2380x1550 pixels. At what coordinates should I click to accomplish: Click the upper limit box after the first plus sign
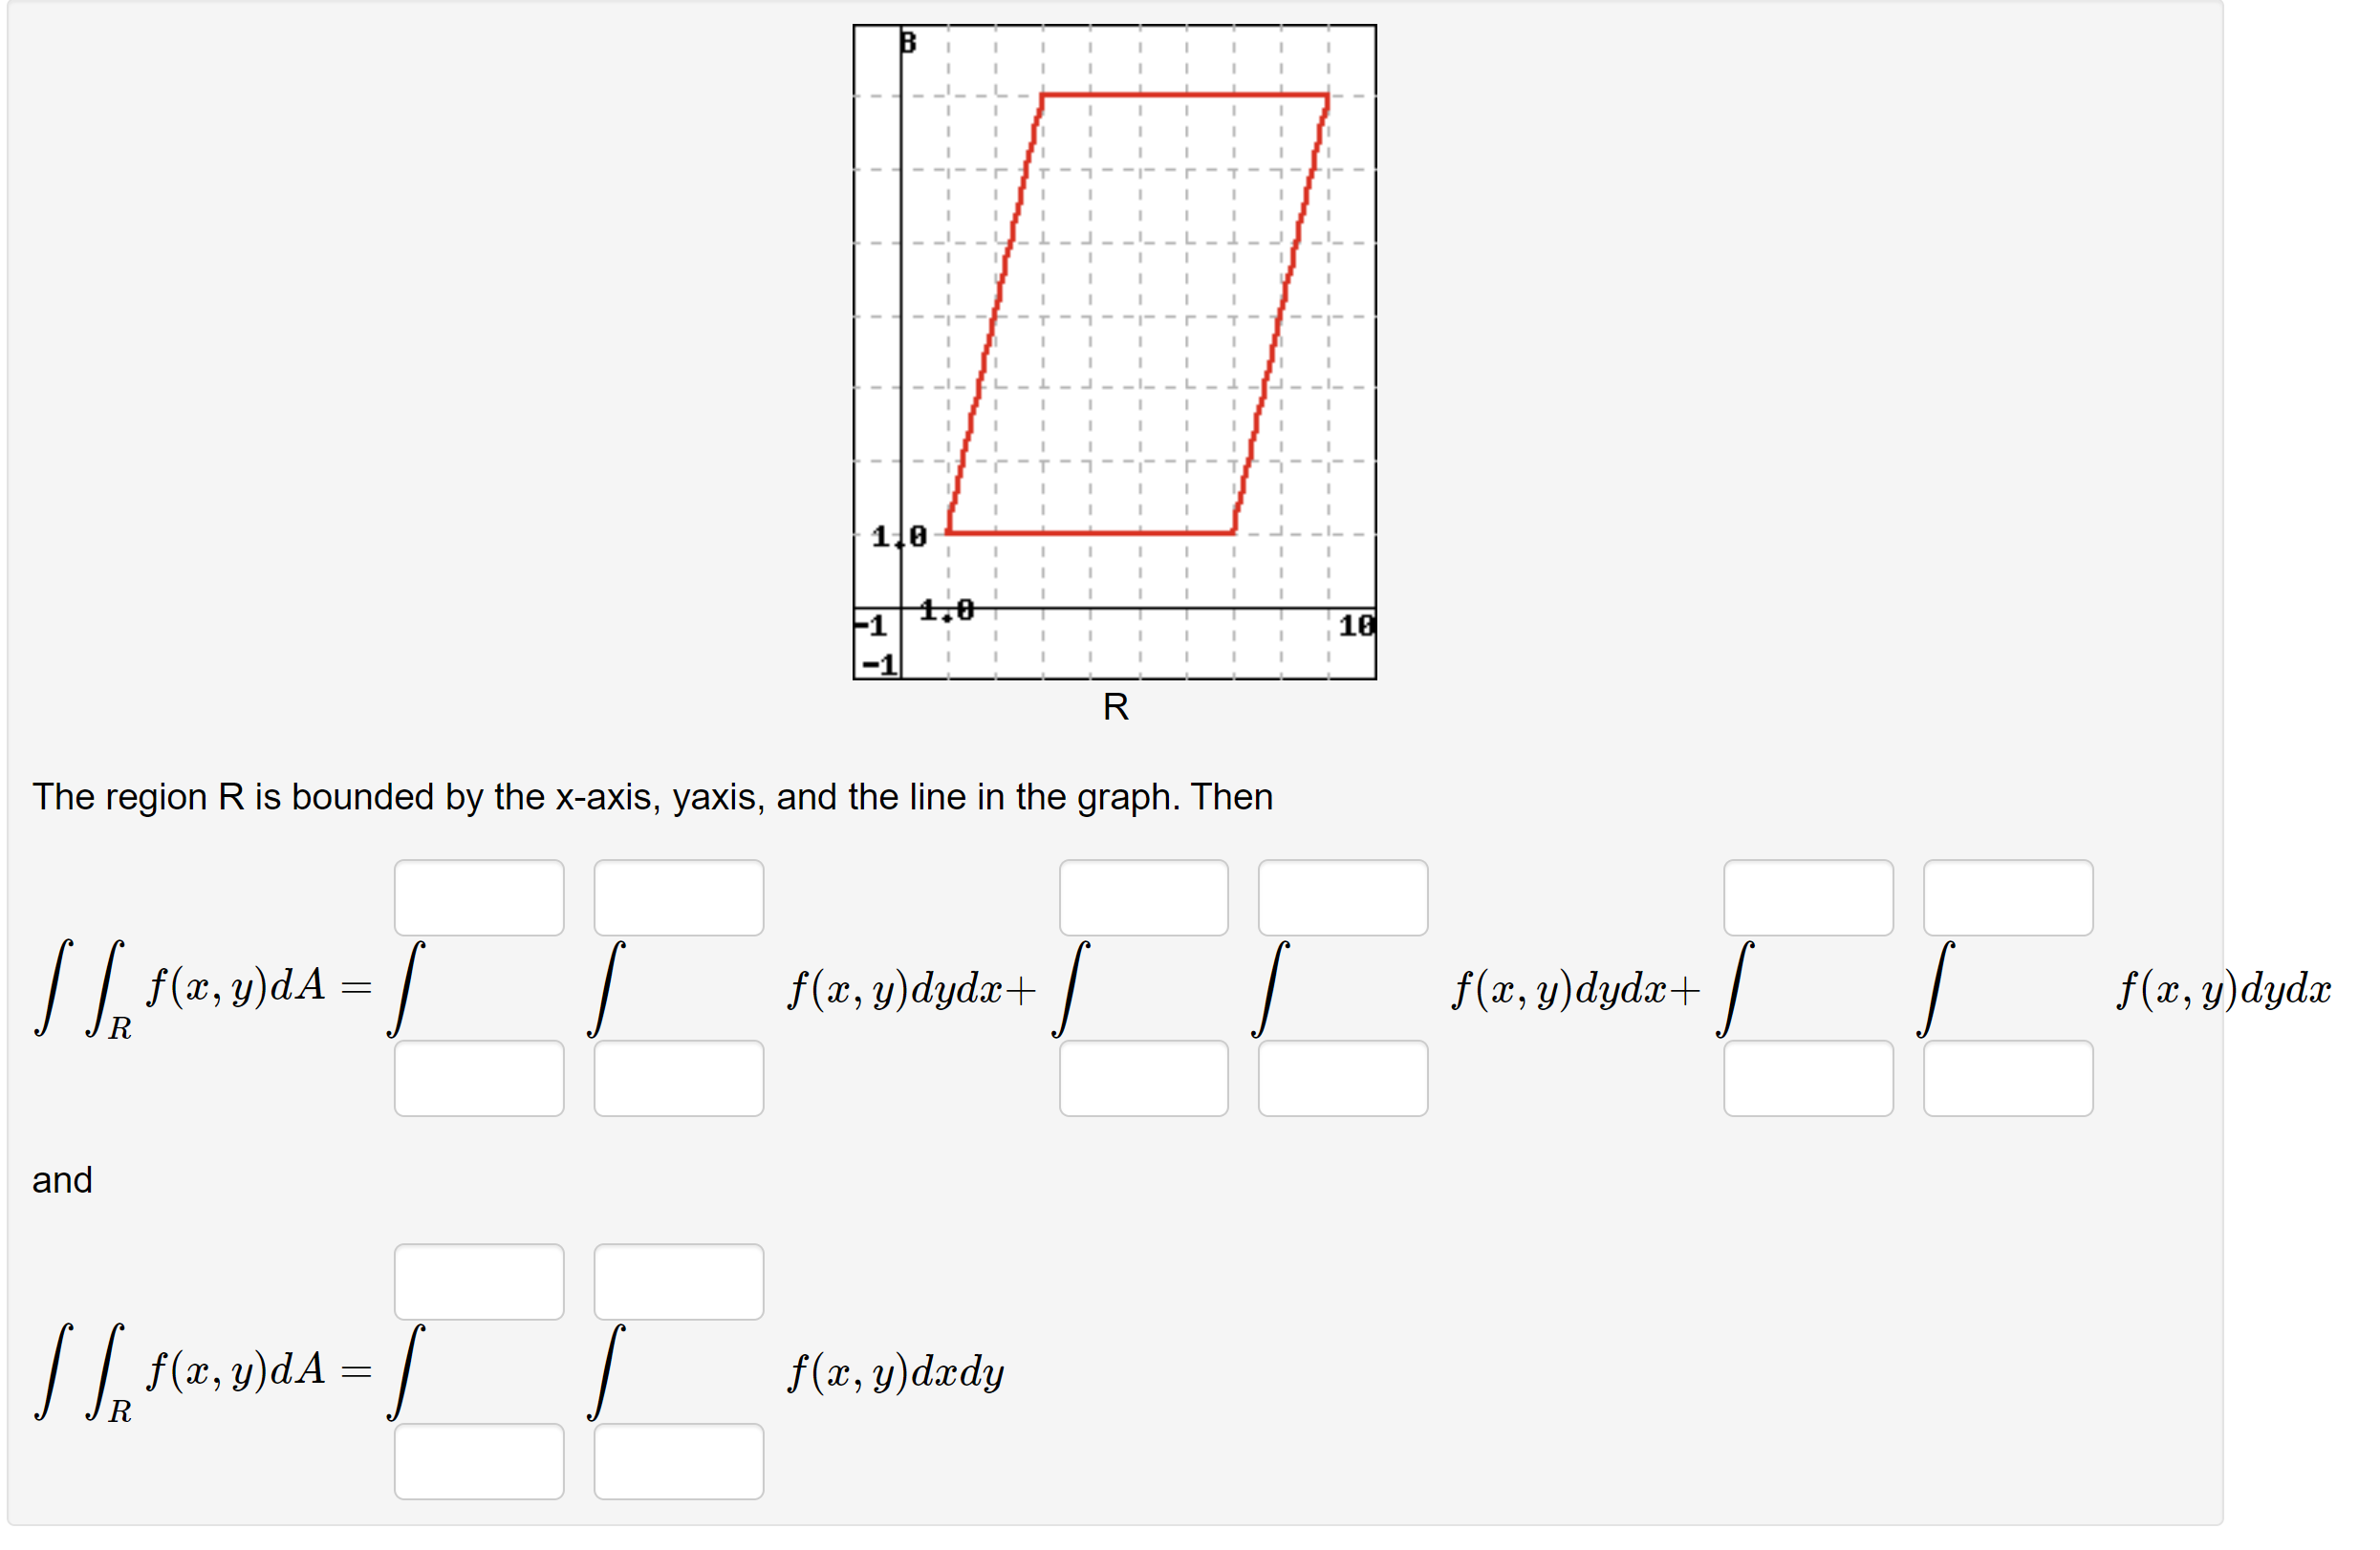[1144, 896]
